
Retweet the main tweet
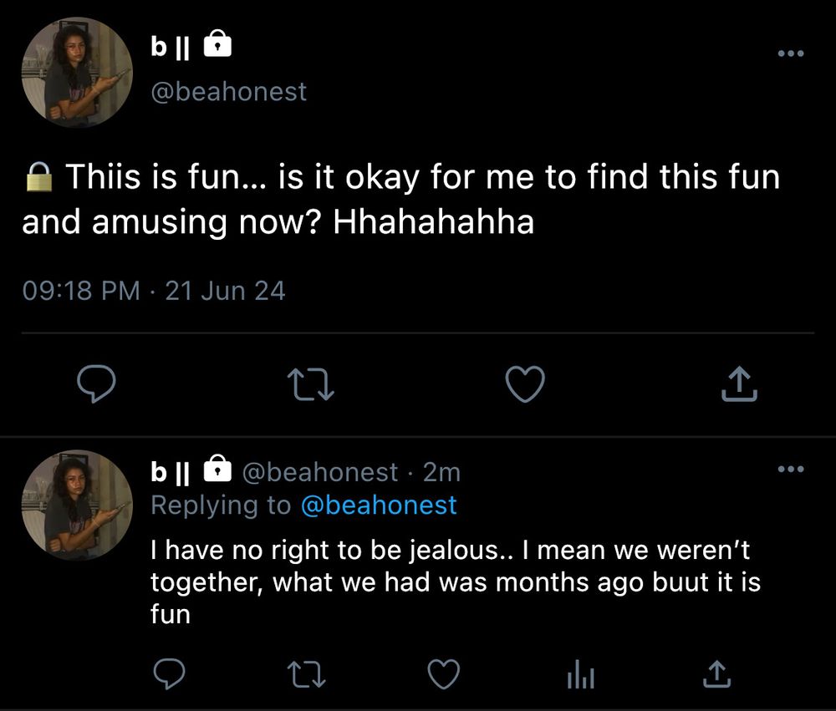coord(310,384)
